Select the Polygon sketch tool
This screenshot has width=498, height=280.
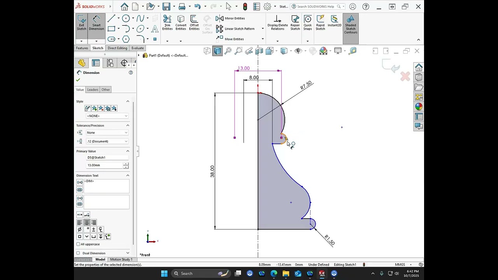click(x=126, y=39)
